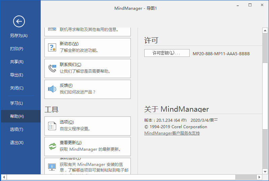
Task: Click Exit (退出) in the sidebar
Action: [17, 143]
